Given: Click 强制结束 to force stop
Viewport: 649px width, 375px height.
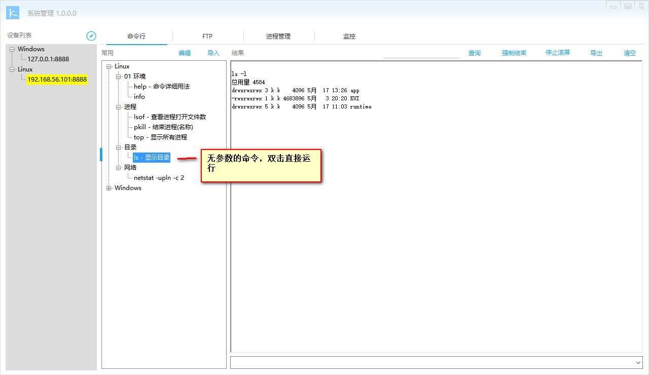Looking at the screenshot, I should [514, 53].
